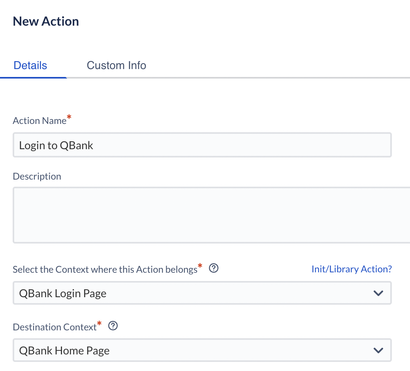The image size is (410, 371).
Task: Focus the Description text area
Action: pos(211,215)
